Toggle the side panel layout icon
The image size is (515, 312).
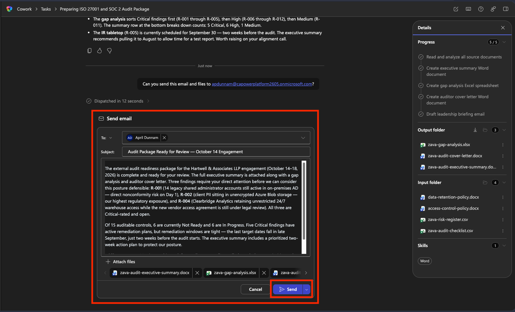tap(506, 9)
